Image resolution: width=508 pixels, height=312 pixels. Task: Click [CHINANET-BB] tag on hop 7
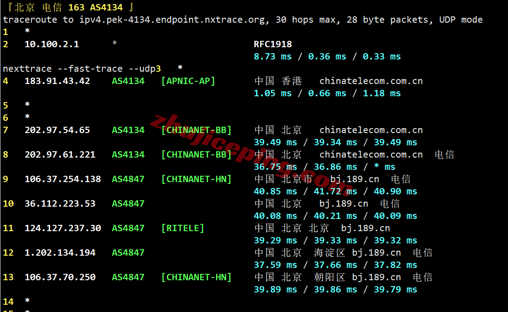[x=196, y=130]
